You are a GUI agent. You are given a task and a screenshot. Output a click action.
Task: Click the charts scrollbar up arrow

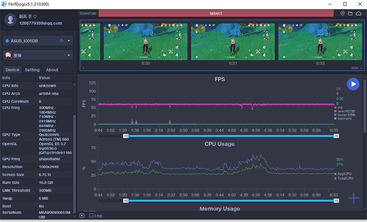pos(365,77)
